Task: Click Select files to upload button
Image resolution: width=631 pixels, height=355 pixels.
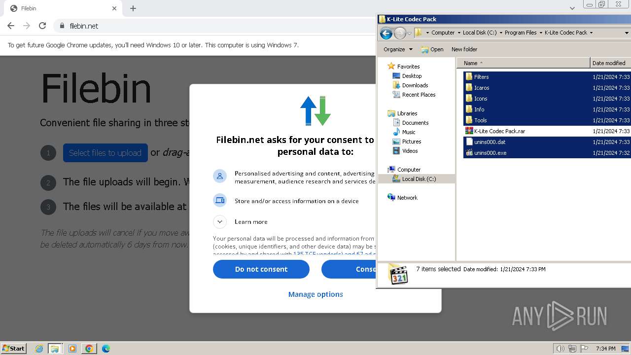Action: tap(105, 153)
